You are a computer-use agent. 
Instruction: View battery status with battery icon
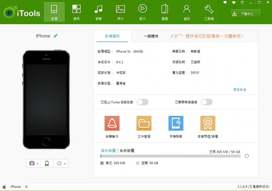pos(47,163)
